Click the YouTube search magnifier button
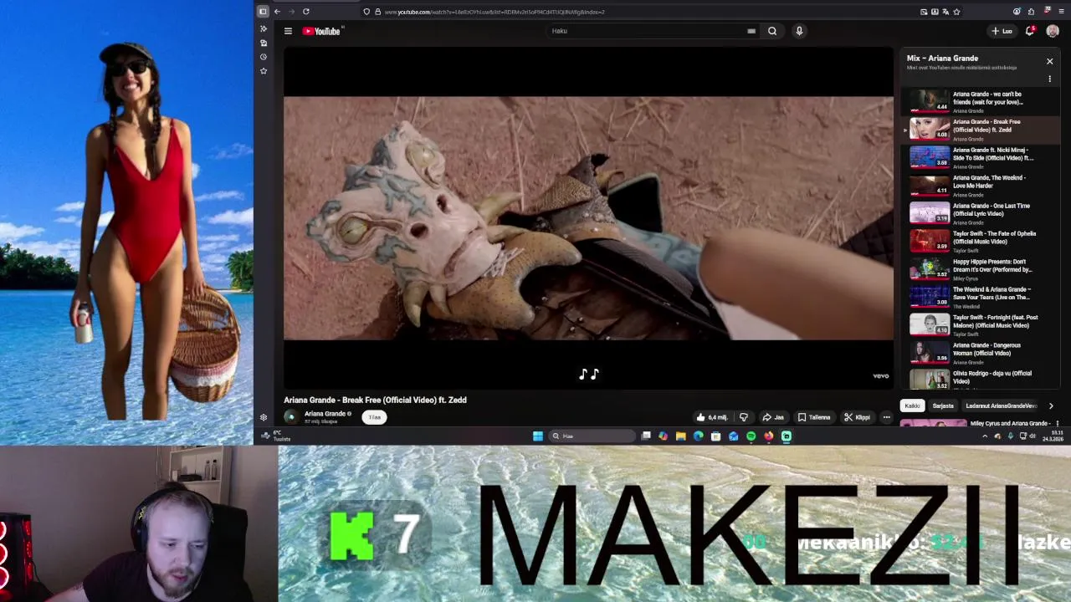The width and height of the screenshot is (1071, 602). point(772,31)
